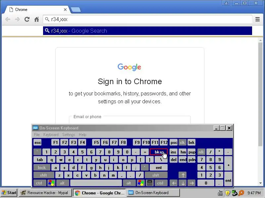Image resolution: width=265 pixels, height=198 pixels.
Task: Click the Chrome back arrow
Action: coord(8,19)
